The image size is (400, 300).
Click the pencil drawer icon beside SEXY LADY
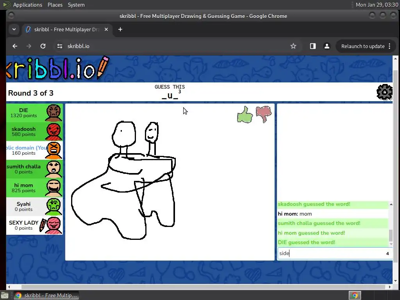point(43,225)
